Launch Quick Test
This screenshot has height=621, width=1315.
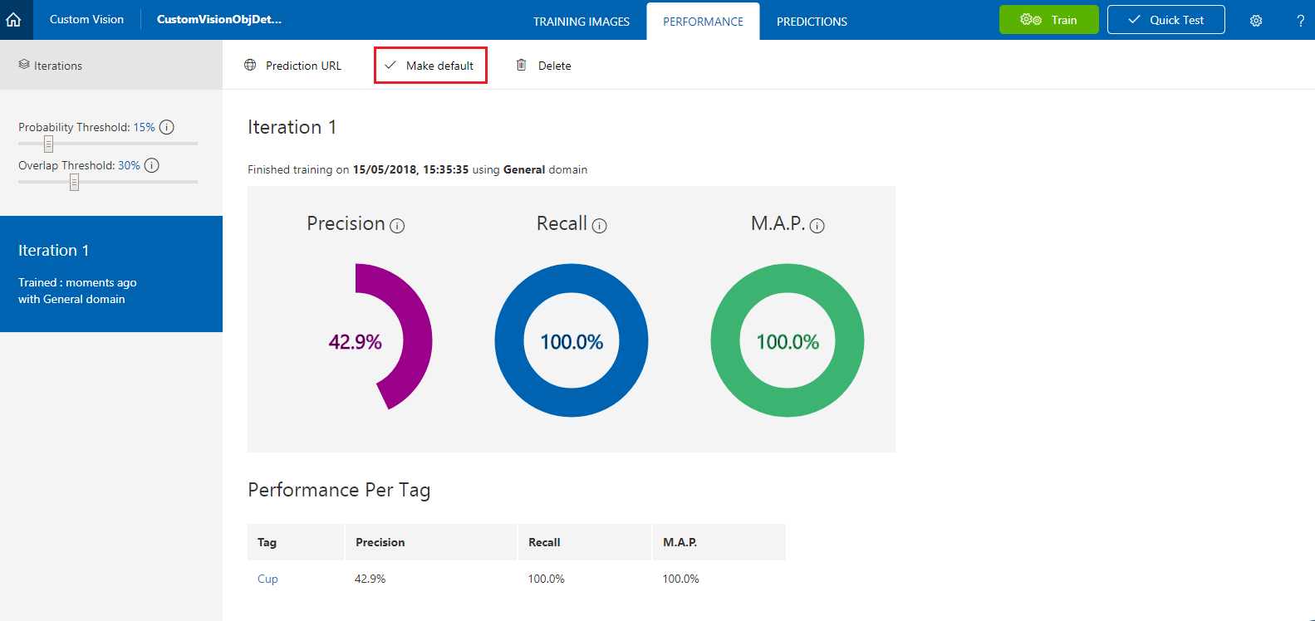[1165, 20]
